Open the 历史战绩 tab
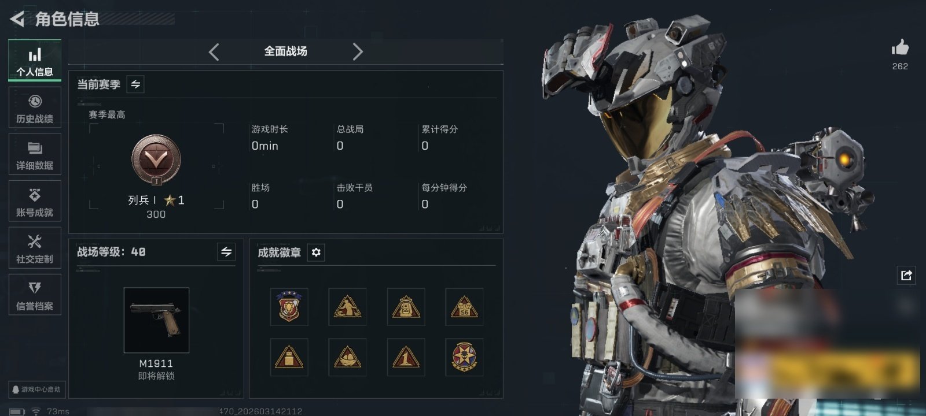Image resolution: width=926 pixels, height=416 pixels. tap(35, 107)
